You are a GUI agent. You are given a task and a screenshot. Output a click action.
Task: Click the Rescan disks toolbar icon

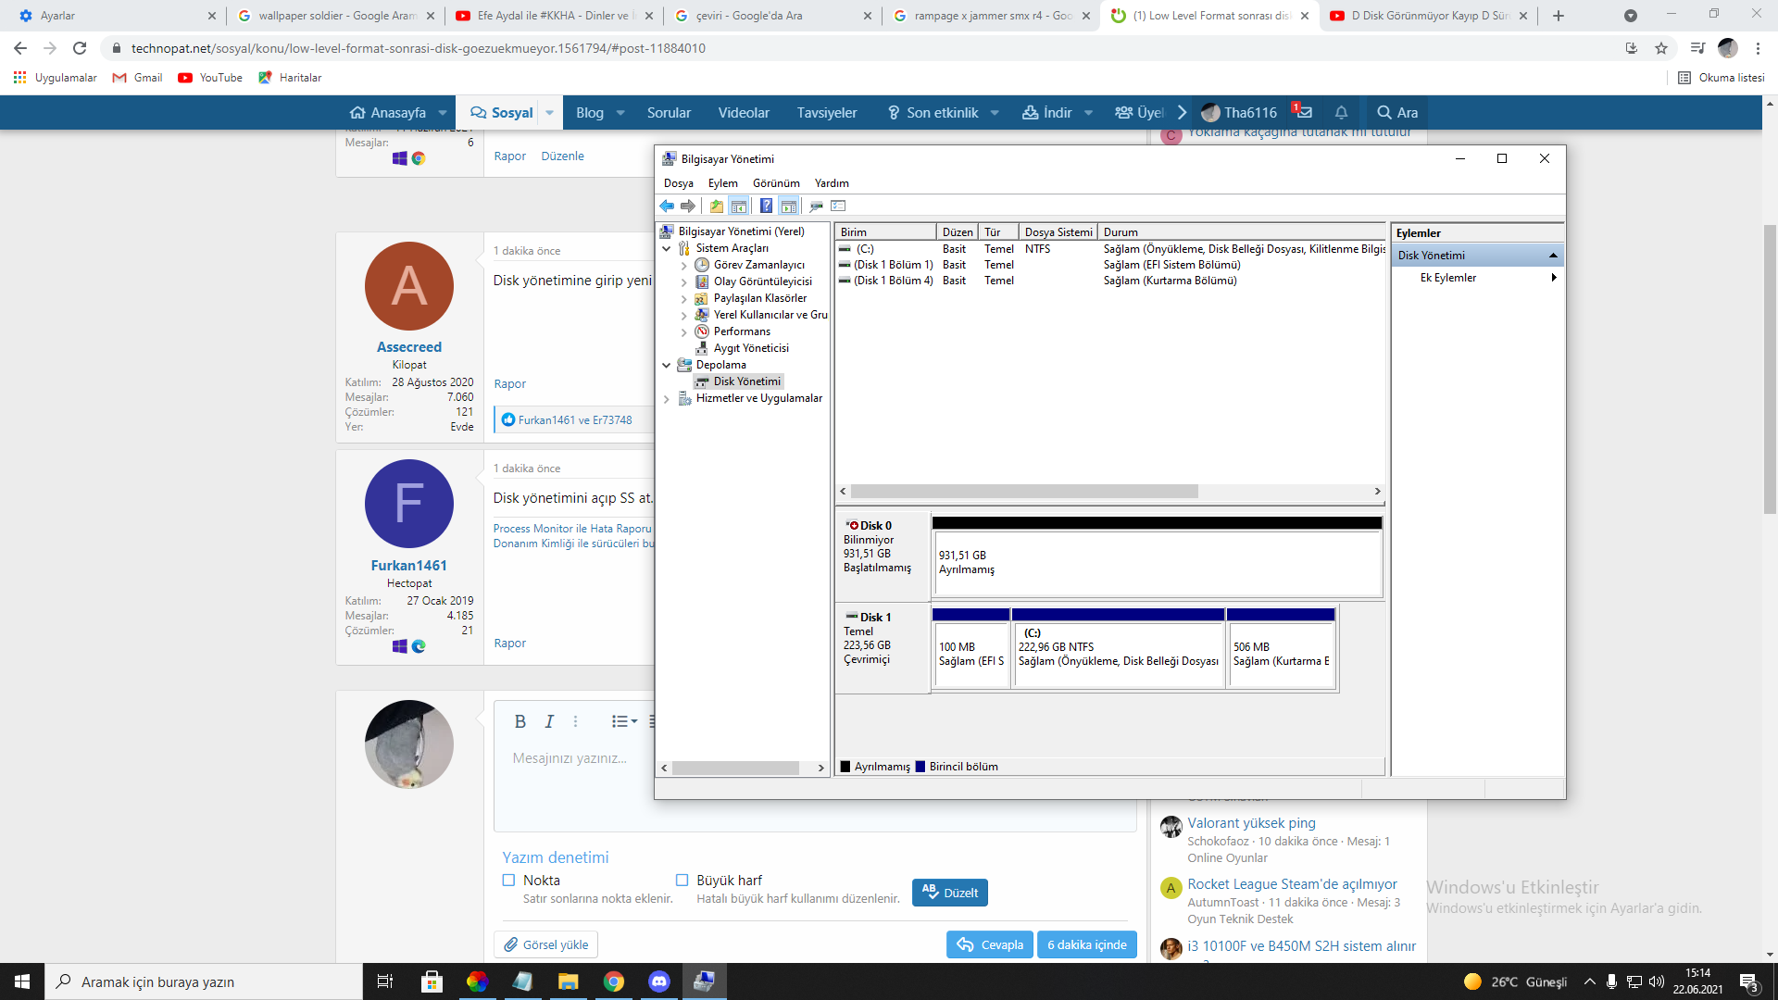tap(816, 206)
